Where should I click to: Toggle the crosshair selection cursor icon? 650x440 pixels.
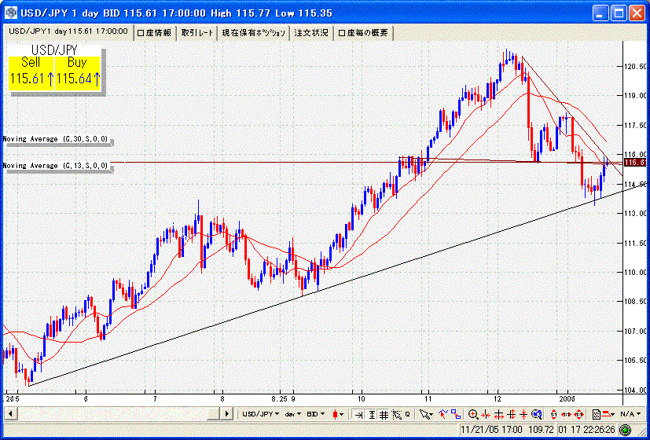click(x=397, y=414)
